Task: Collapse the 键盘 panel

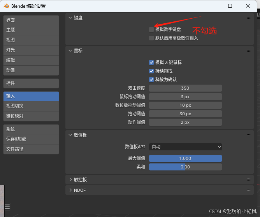Action: 70,18
